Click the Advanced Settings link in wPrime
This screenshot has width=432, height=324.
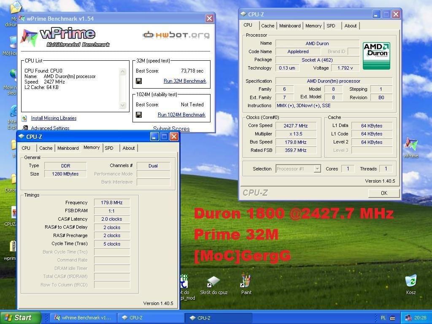(x=50, y=128)
